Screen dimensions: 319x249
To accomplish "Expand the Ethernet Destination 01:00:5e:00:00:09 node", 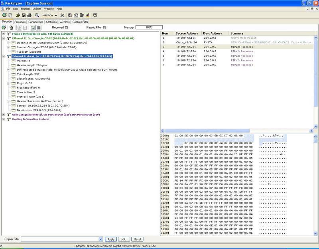I will [x=8, y=43].
